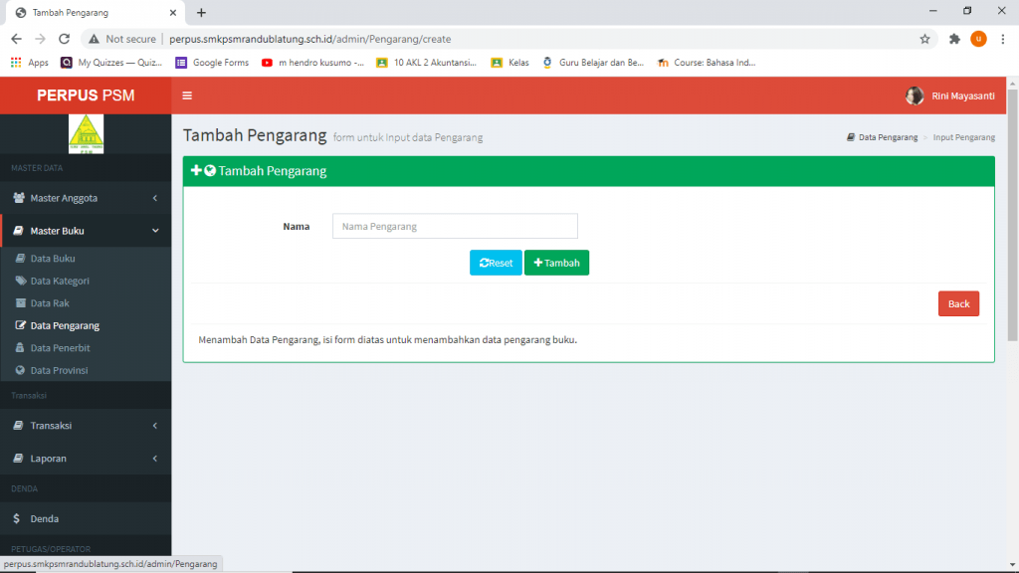Screen dimensions: 1019x573
Task: Open Data Kategori menu item
Action: click(x=86, y=281)
